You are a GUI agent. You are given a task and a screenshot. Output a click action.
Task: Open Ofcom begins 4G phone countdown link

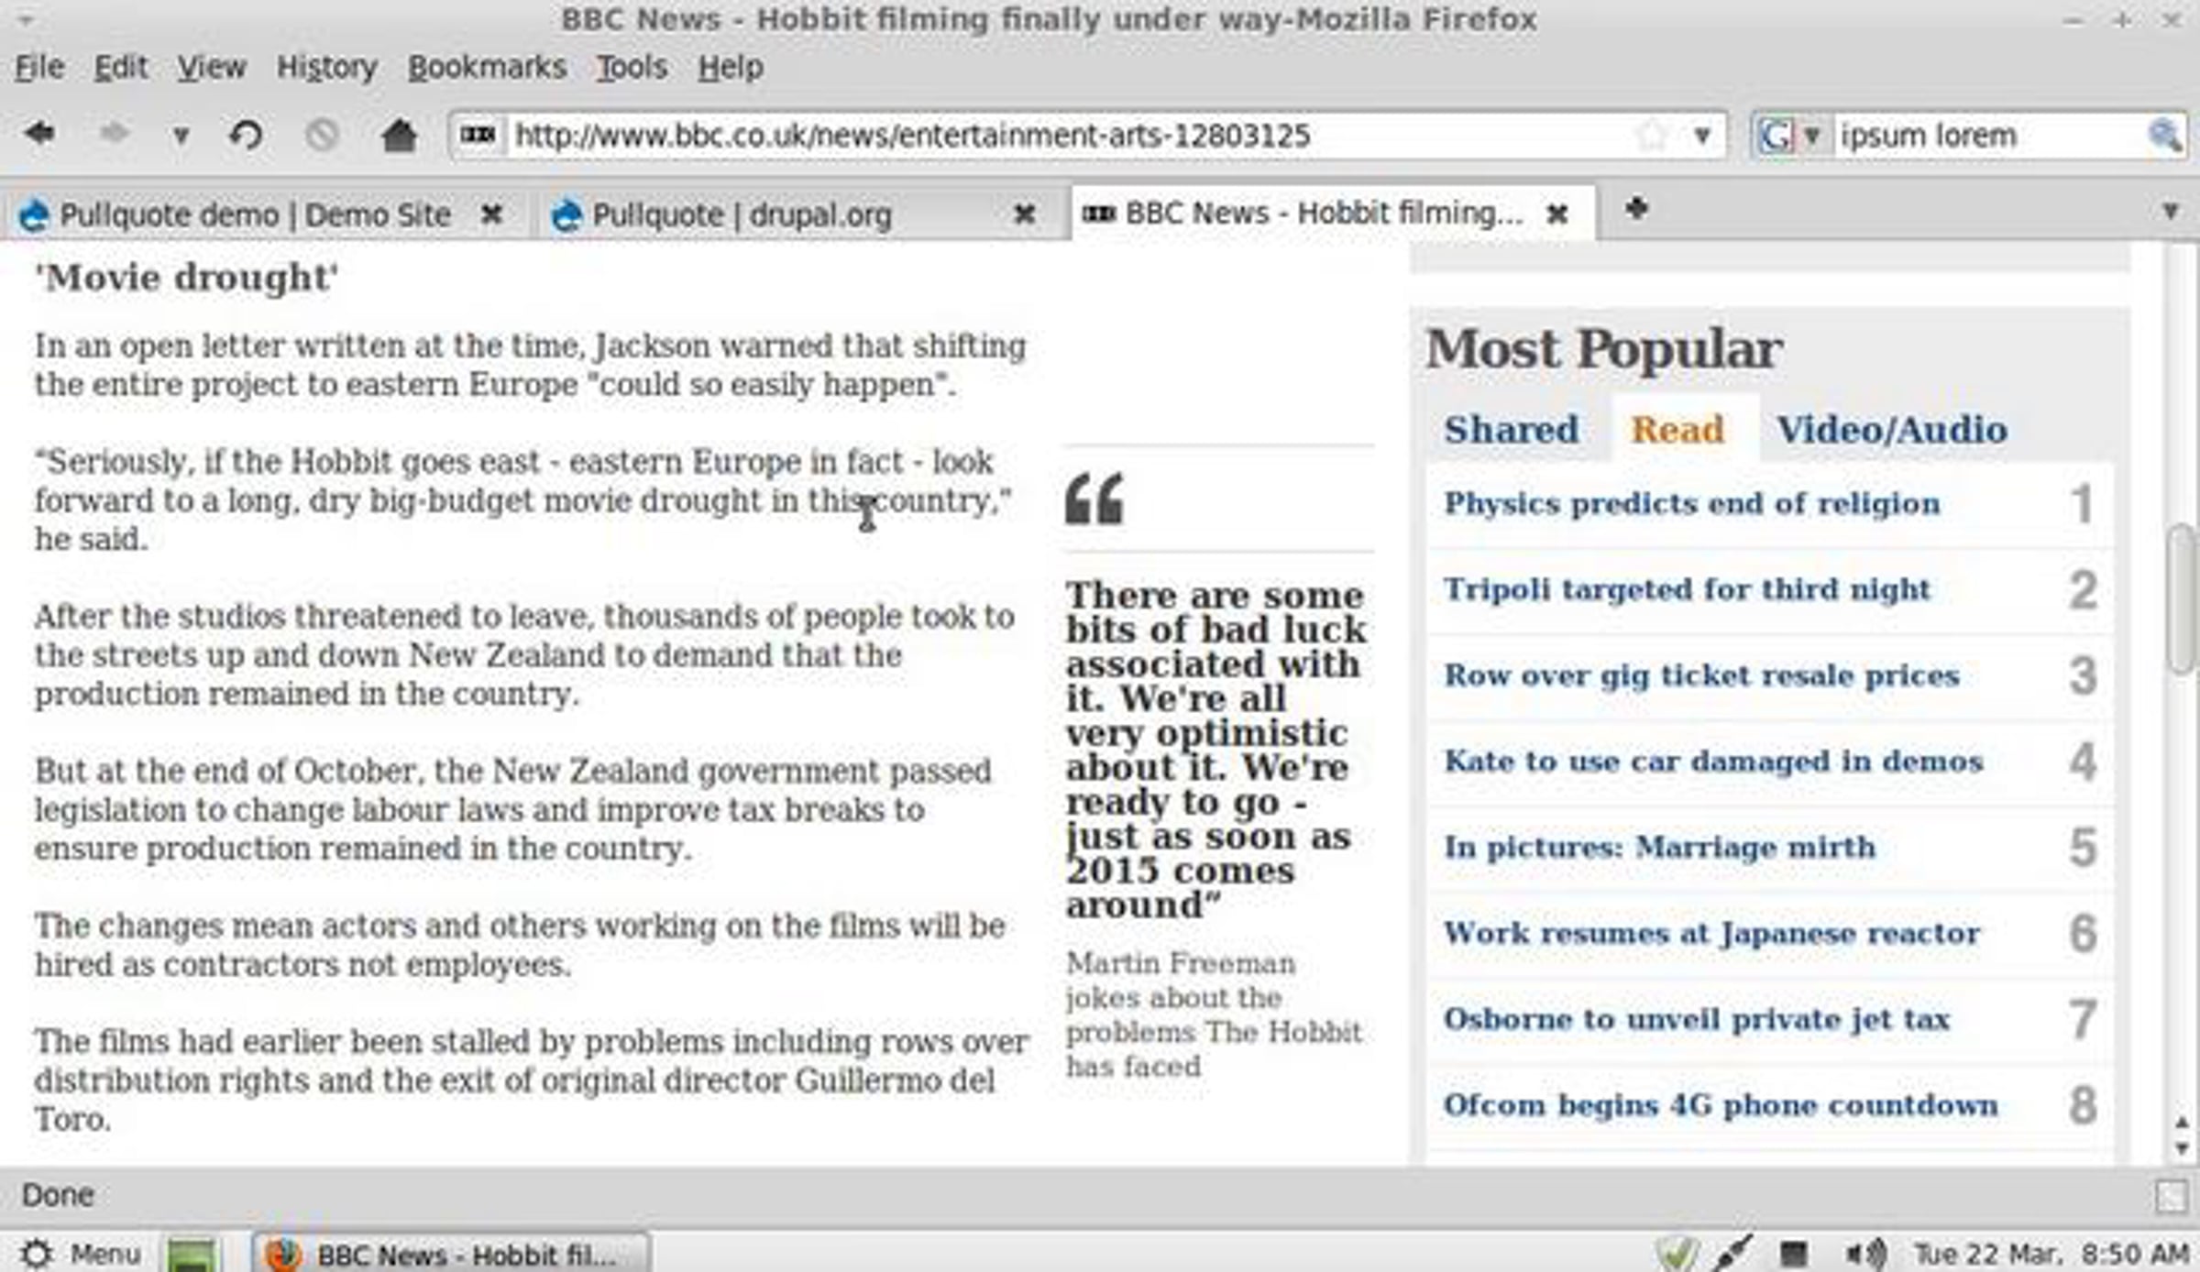coord(1721,1105)
